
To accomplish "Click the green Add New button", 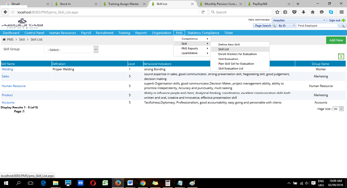I will tap(336, 40).
